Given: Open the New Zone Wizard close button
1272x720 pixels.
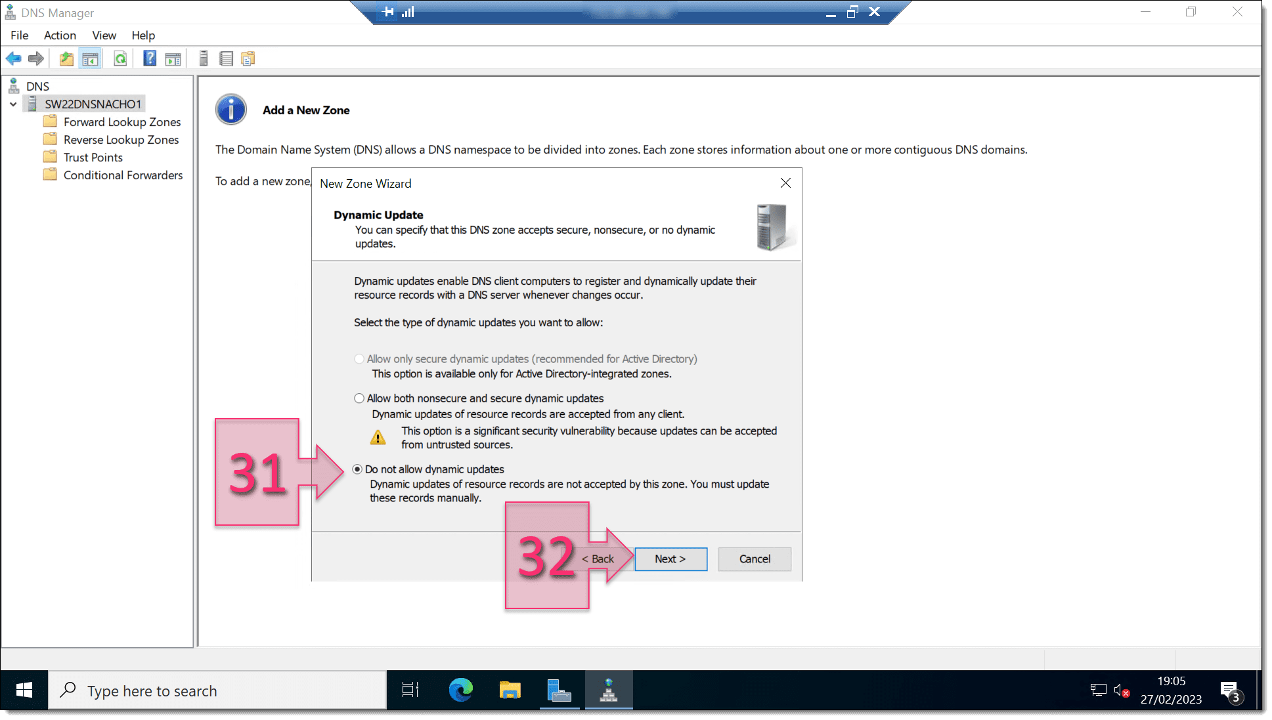Looking at the screenshot, I should pos(785,182).
